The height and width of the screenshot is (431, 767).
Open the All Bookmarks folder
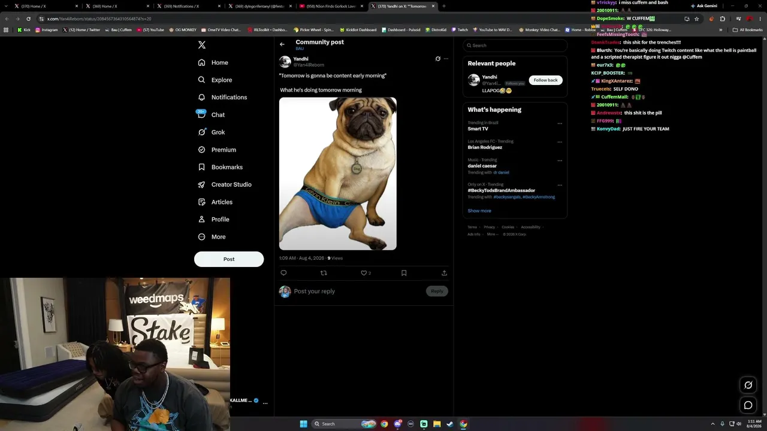[x=747, y=29]
